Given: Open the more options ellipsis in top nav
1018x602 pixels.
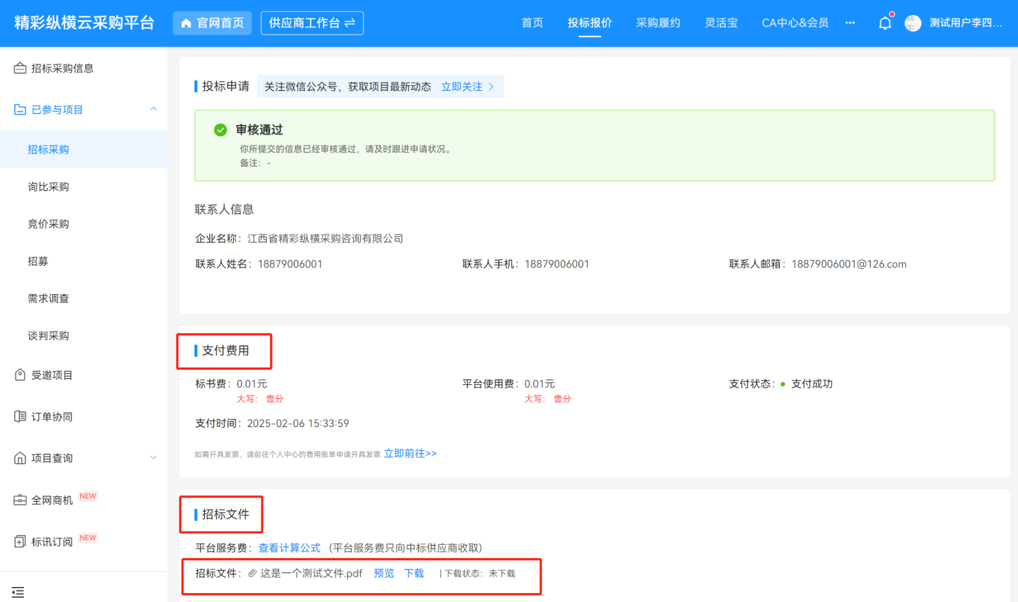Looking at the screenshot, I should pos(850,23).
